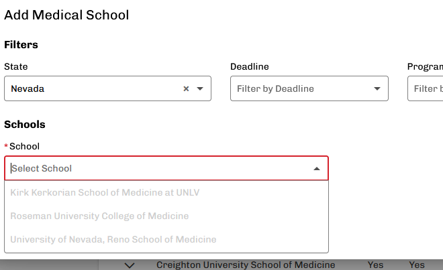Click the Filter by Deadline placeholder text
Screen dimensions: 443x270
(275, 88)
